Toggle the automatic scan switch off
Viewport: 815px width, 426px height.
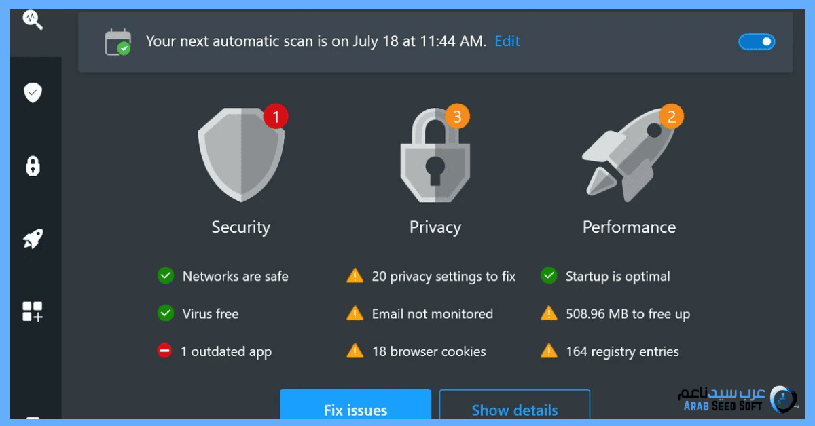[x=757, y=42]
